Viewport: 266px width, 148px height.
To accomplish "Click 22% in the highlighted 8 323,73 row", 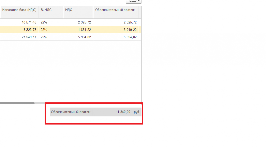I will [x=51, y=30].
